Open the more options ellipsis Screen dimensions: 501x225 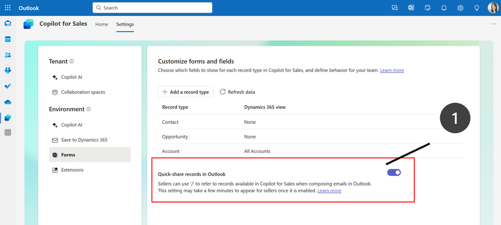point(493,24)
